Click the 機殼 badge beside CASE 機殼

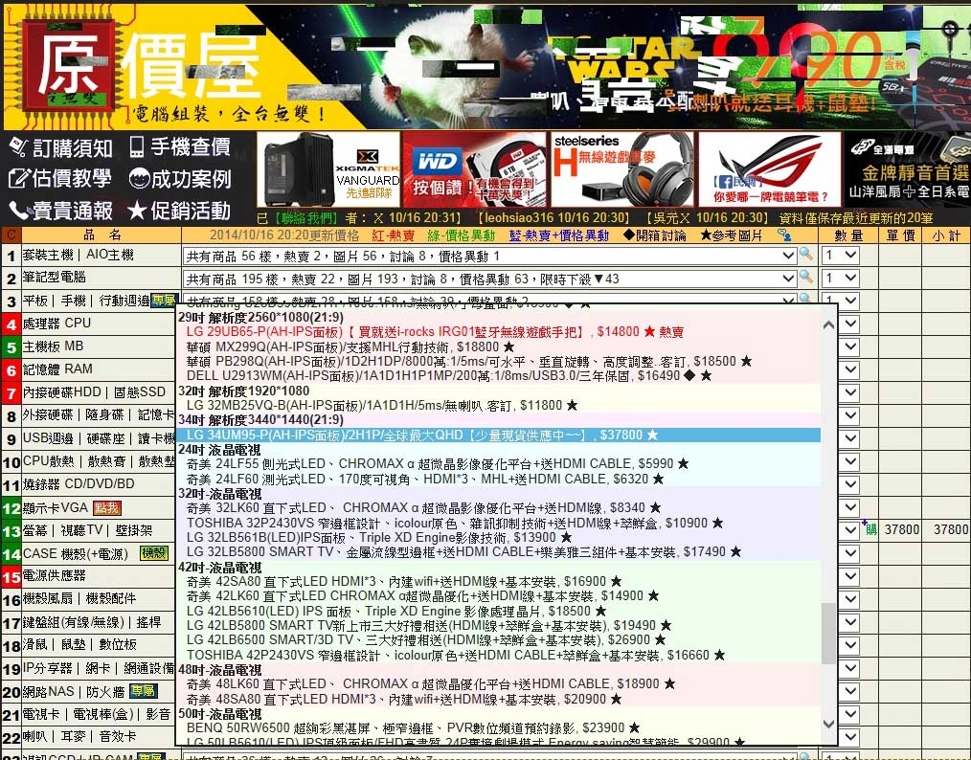(x=154, y=553)
